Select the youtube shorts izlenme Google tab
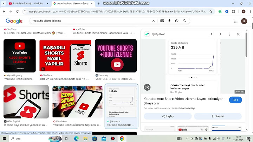This screenshot has width=253, height=142. pos(72,4)
